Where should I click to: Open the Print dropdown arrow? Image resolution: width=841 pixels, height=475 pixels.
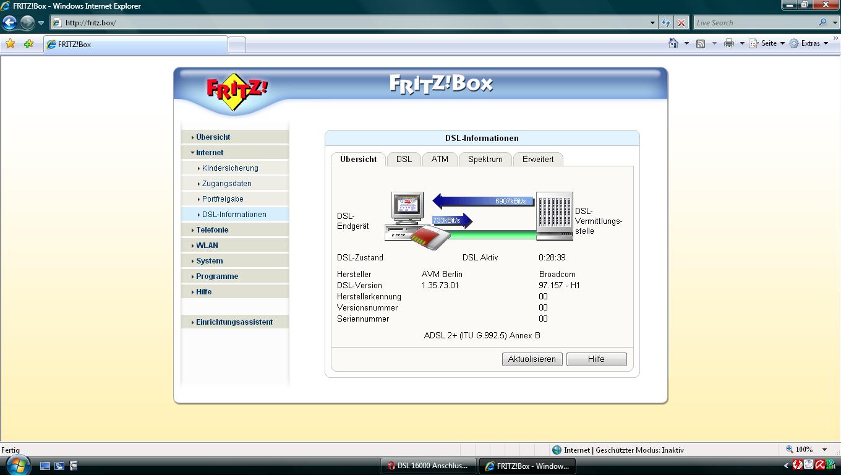pyautogui.click(x=742, y=43)
